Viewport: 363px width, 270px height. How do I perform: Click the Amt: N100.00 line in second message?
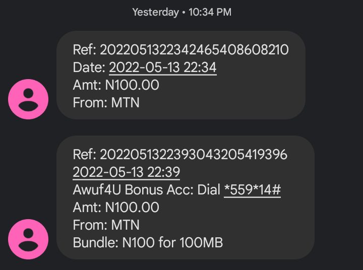pos(116,208)
